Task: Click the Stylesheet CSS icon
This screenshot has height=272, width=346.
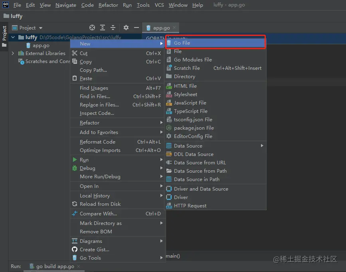Action: click(x=169, y=94)
